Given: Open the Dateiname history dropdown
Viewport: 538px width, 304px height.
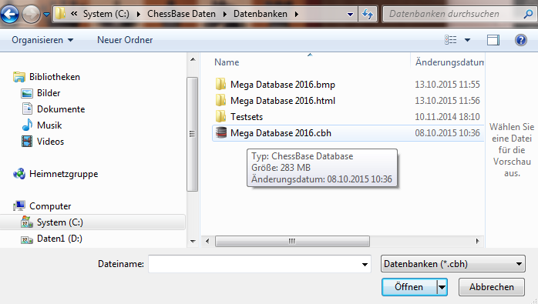Looking at the screenshot, I should (x=365, y=264).
